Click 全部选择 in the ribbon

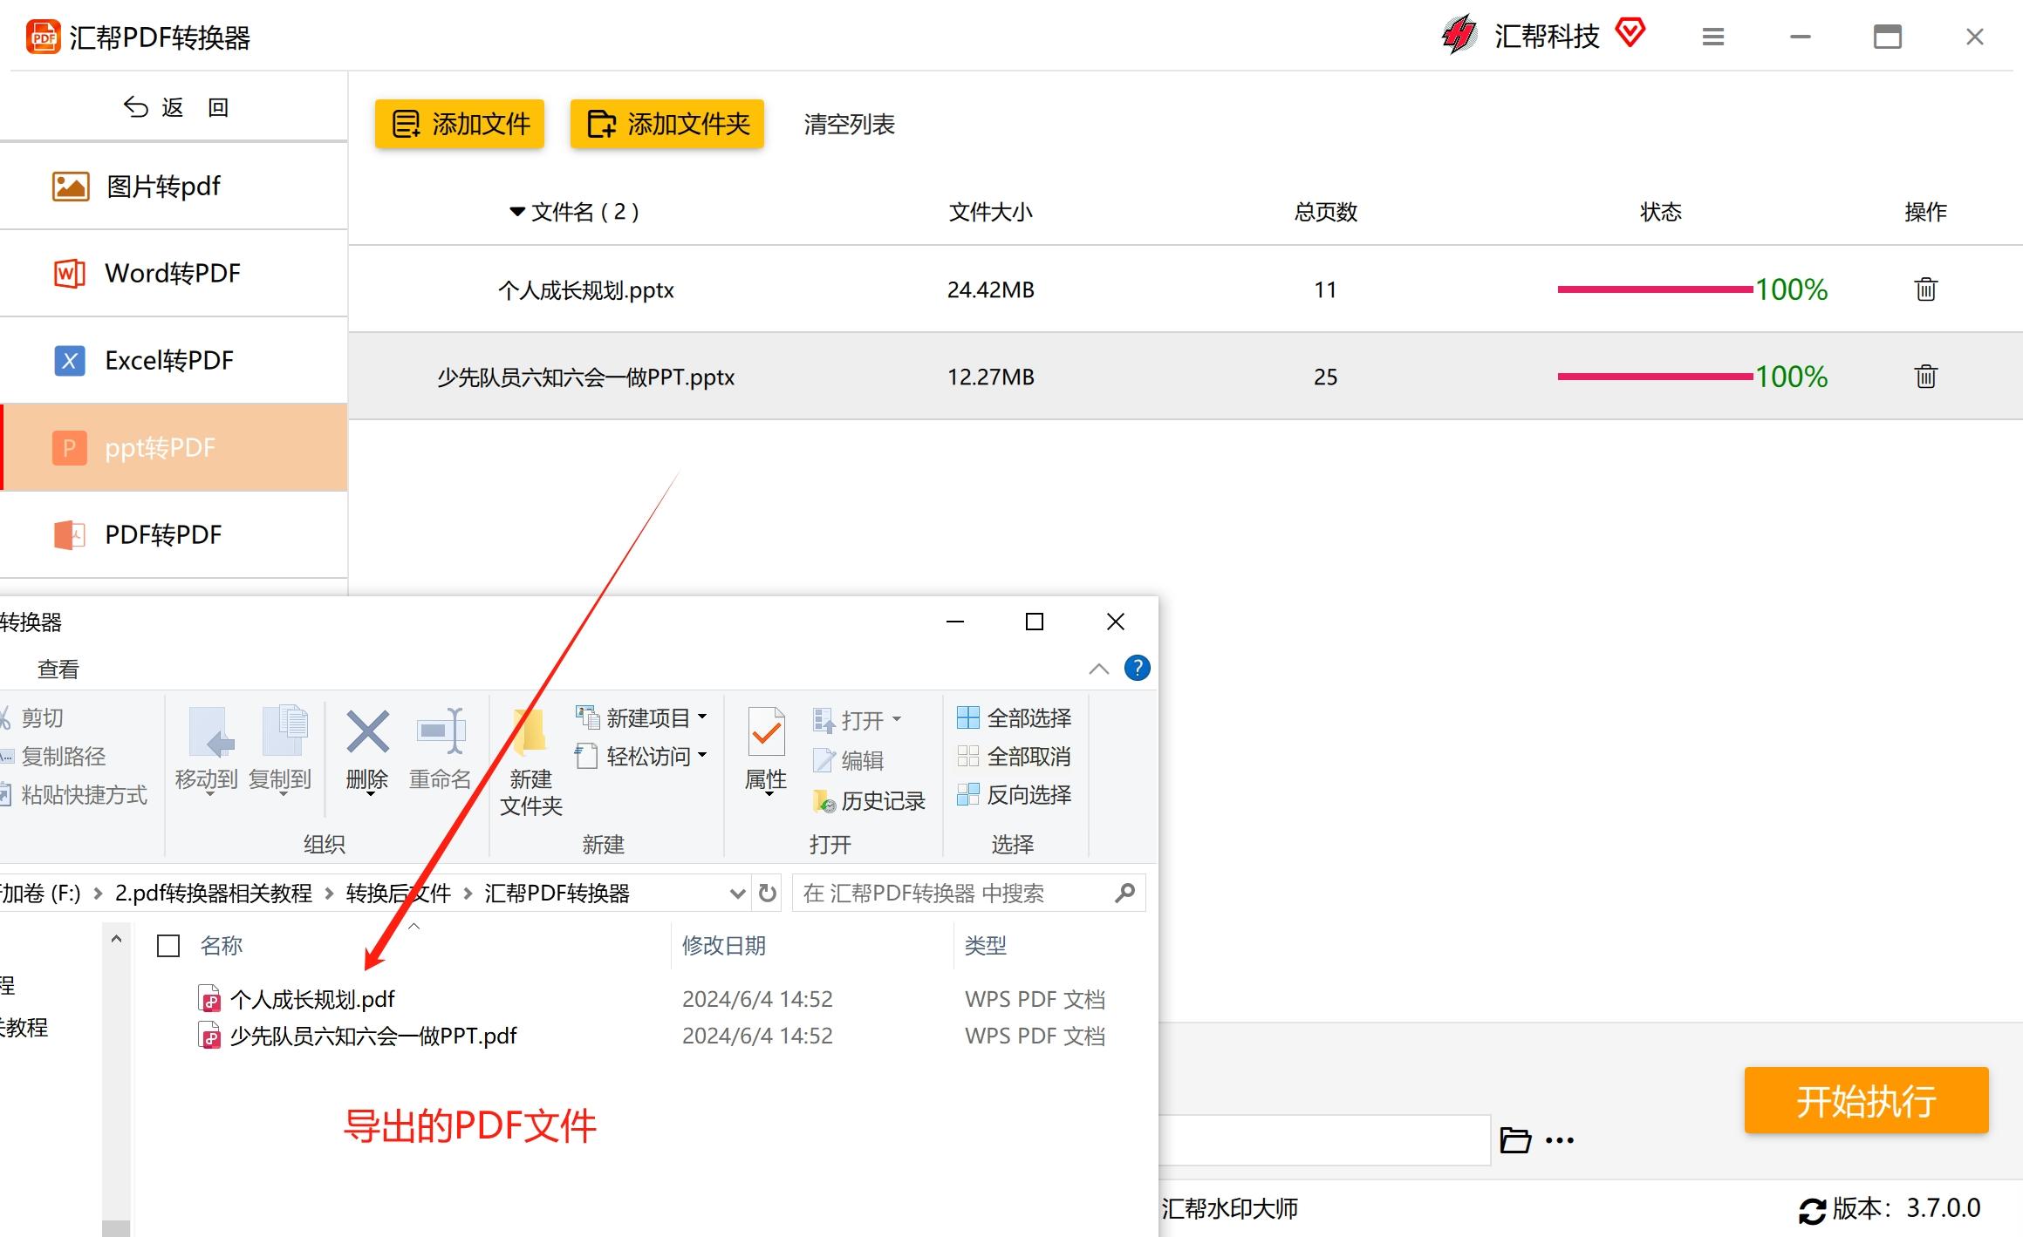(1015, 718)
